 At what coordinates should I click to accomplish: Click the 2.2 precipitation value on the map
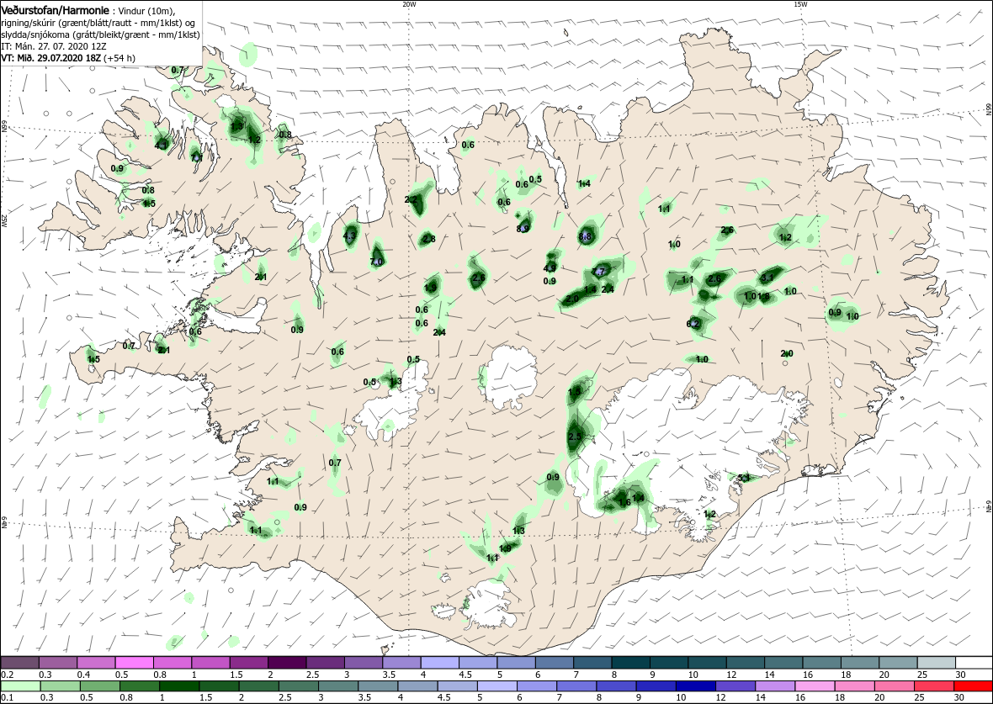click(411, 199)
